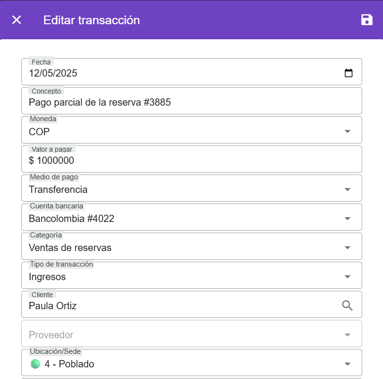Search clients with the magnifier icon
This screenshot has height=379, width=383.
347,305
